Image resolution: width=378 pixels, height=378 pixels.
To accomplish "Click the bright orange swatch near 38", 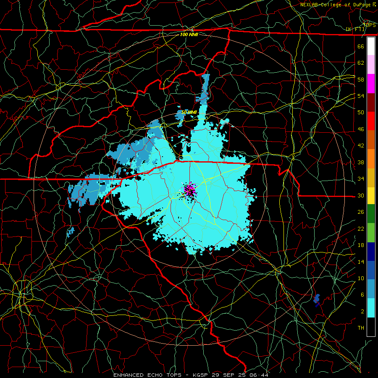I will point(371,159).
